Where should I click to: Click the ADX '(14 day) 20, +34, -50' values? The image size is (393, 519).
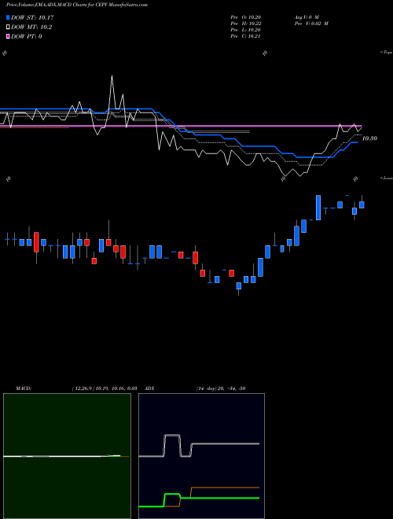pos(221,388)
